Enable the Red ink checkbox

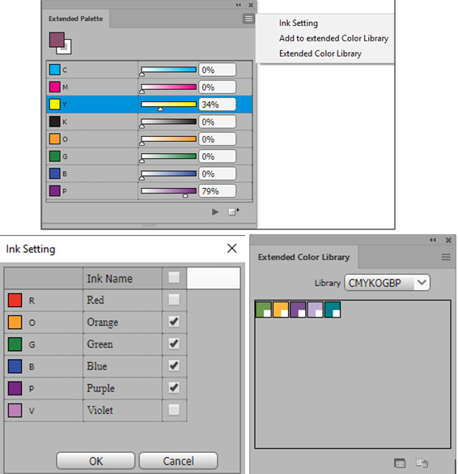(x=174, y=300)
